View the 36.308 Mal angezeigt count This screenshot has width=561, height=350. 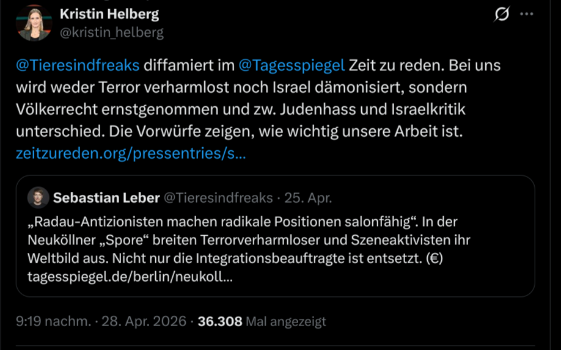[x=262, y=321]
